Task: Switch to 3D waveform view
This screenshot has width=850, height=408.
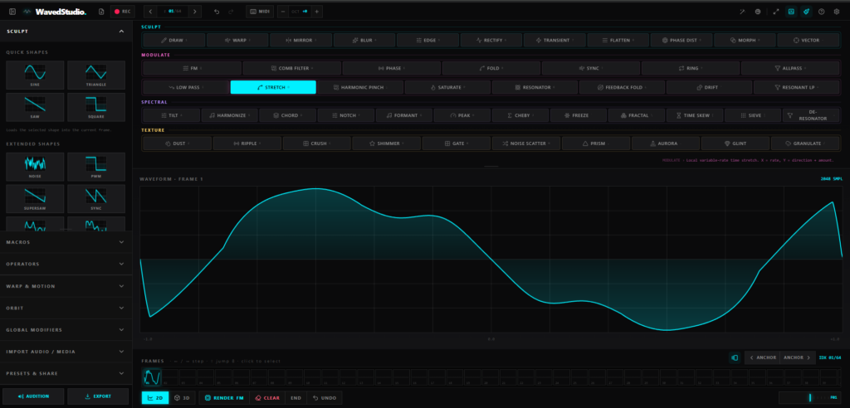Action: [x=182, y=398]
